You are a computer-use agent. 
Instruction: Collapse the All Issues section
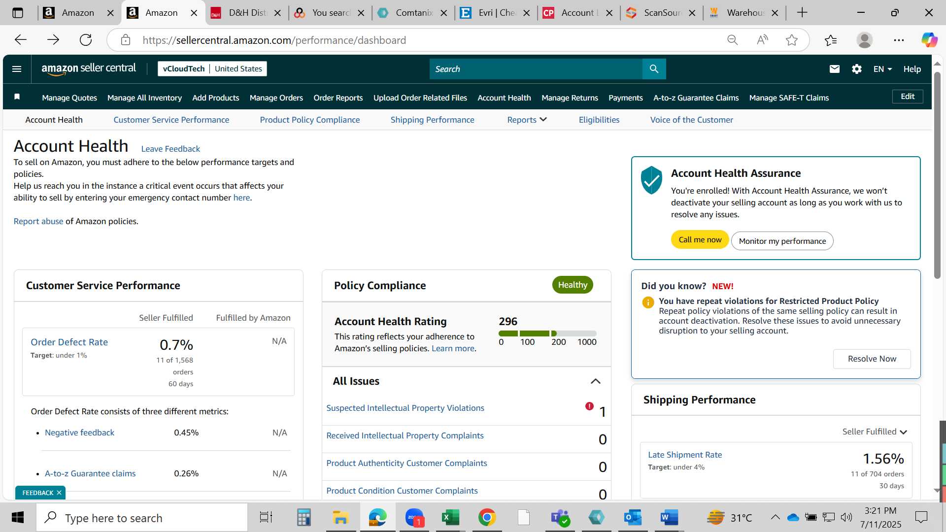tap(595, 381)
